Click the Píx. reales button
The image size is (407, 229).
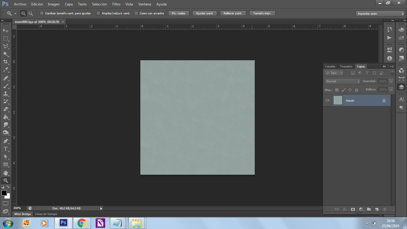[179, 13]
